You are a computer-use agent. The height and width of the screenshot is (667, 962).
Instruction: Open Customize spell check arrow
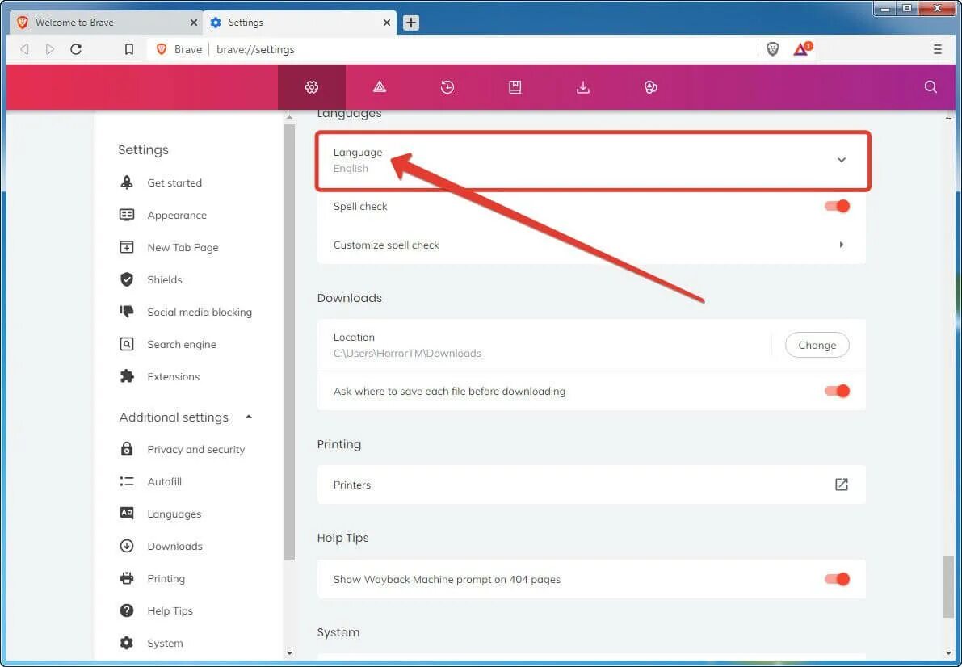coord(841,245)
